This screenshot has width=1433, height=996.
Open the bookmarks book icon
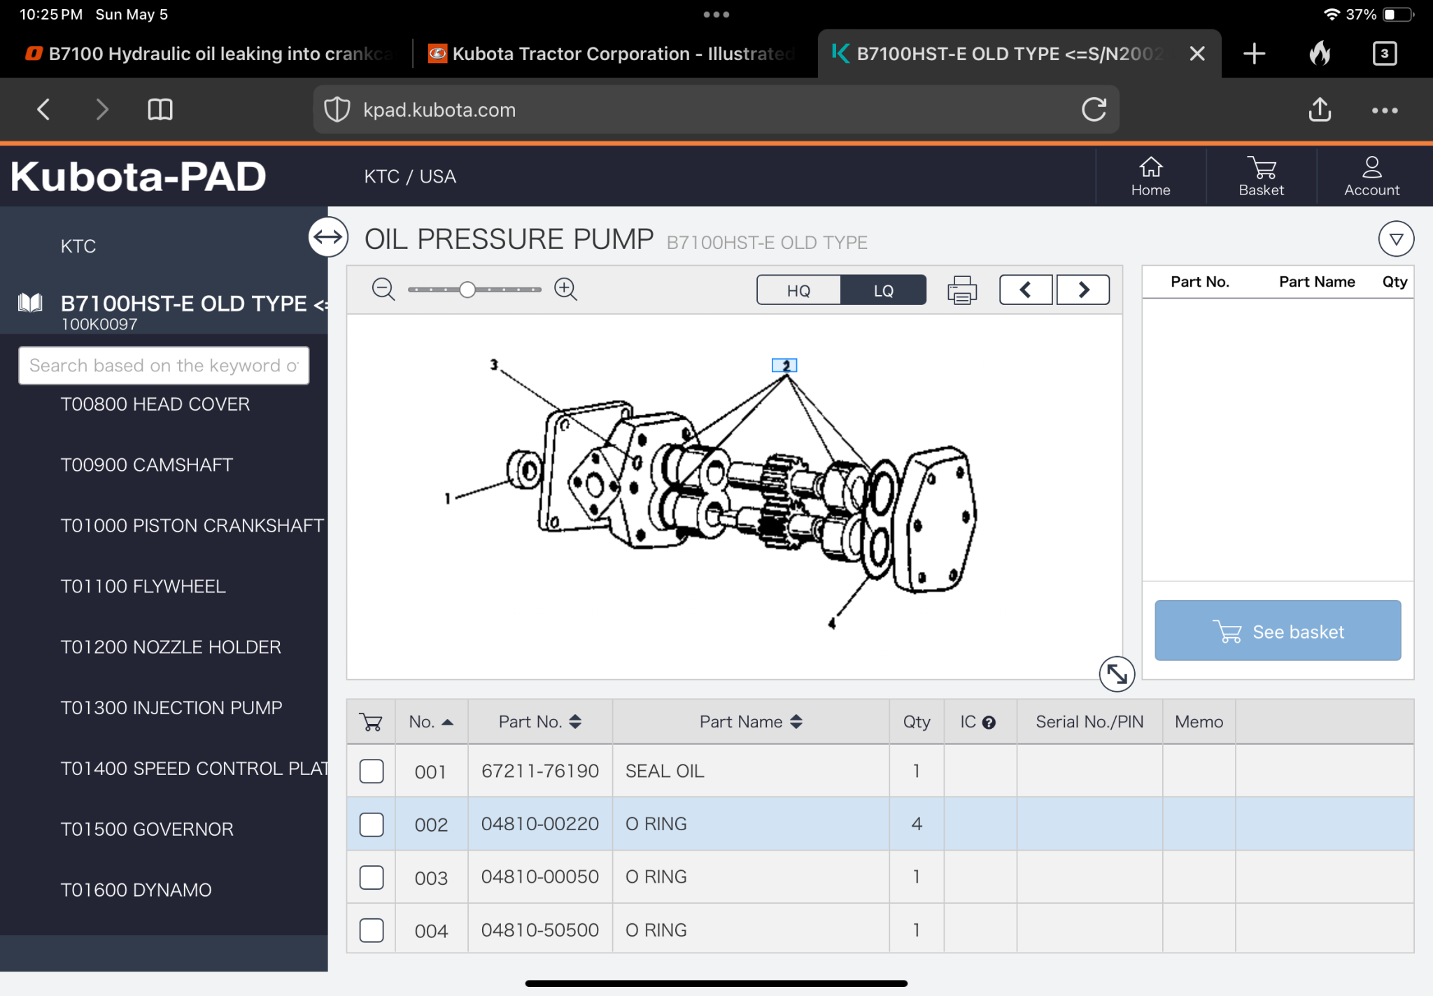point(160,109)
